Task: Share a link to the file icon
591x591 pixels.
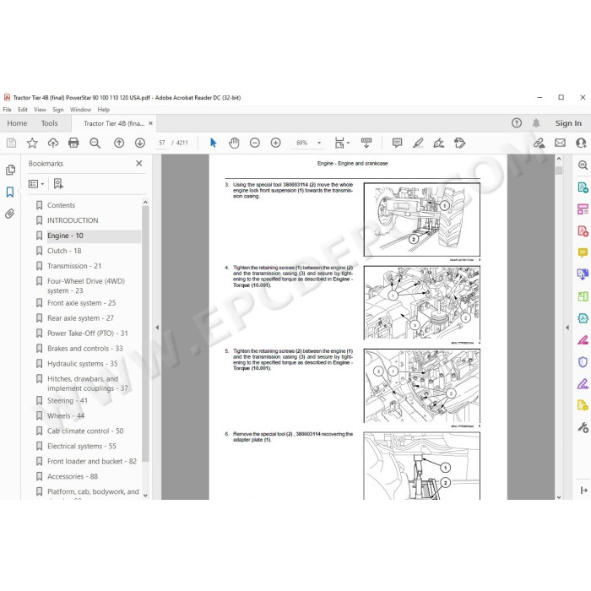Action: click(x=539, y=143)
